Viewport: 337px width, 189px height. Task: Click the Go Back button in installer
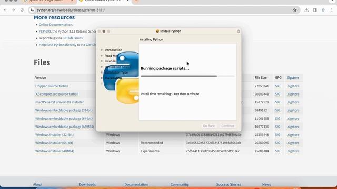point(209,126)
